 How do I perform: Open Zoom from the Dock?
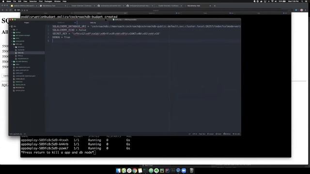(184, 171)
